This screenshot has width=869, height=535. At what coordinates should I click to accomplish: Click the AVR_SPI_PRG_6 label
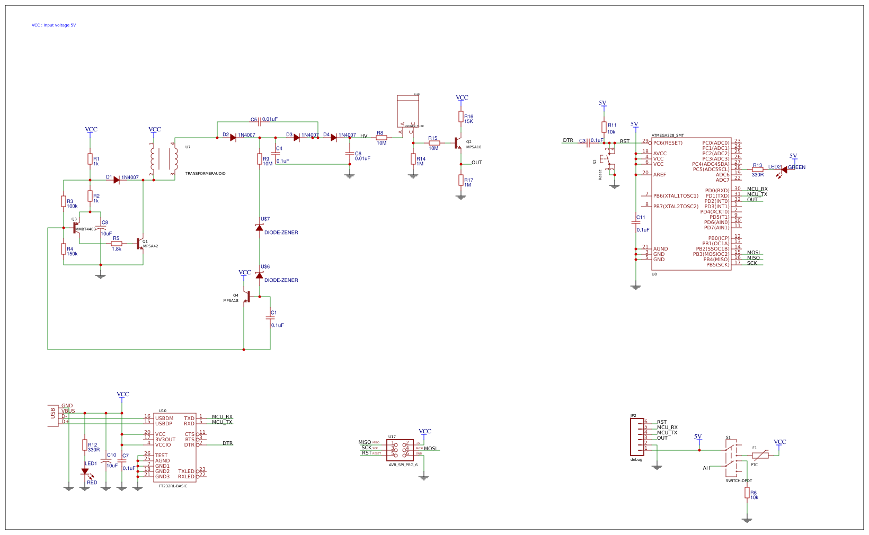(403, 465)
